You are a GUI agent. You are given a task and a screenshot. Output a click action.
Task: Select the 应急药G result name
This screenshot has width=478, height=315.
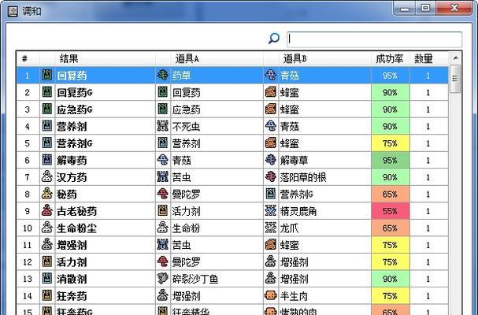click(75, 109)
